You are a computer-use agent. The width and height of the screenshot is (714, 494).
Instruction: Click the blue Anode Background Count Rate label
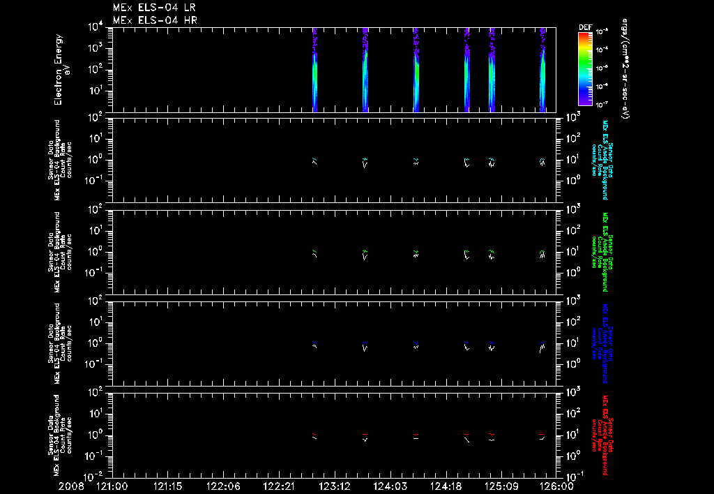[x=602, y=343]
